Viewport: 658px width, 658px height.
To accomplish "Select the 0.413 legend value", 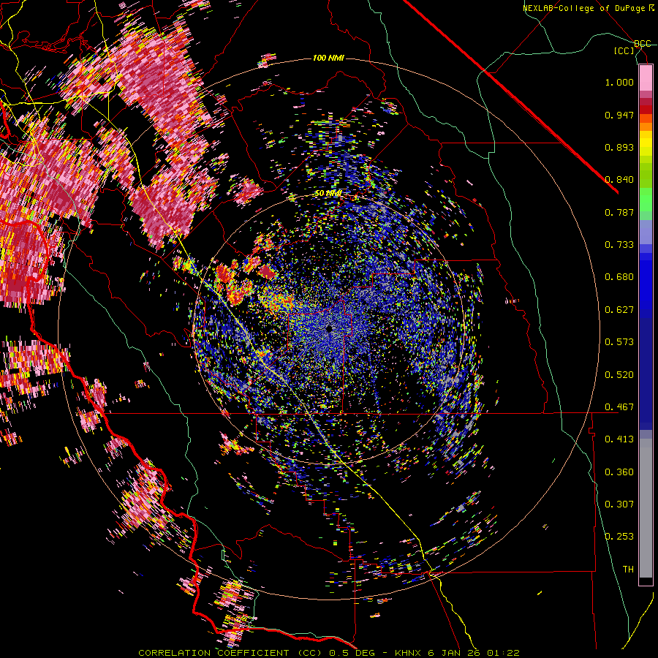I will (619, 439).
